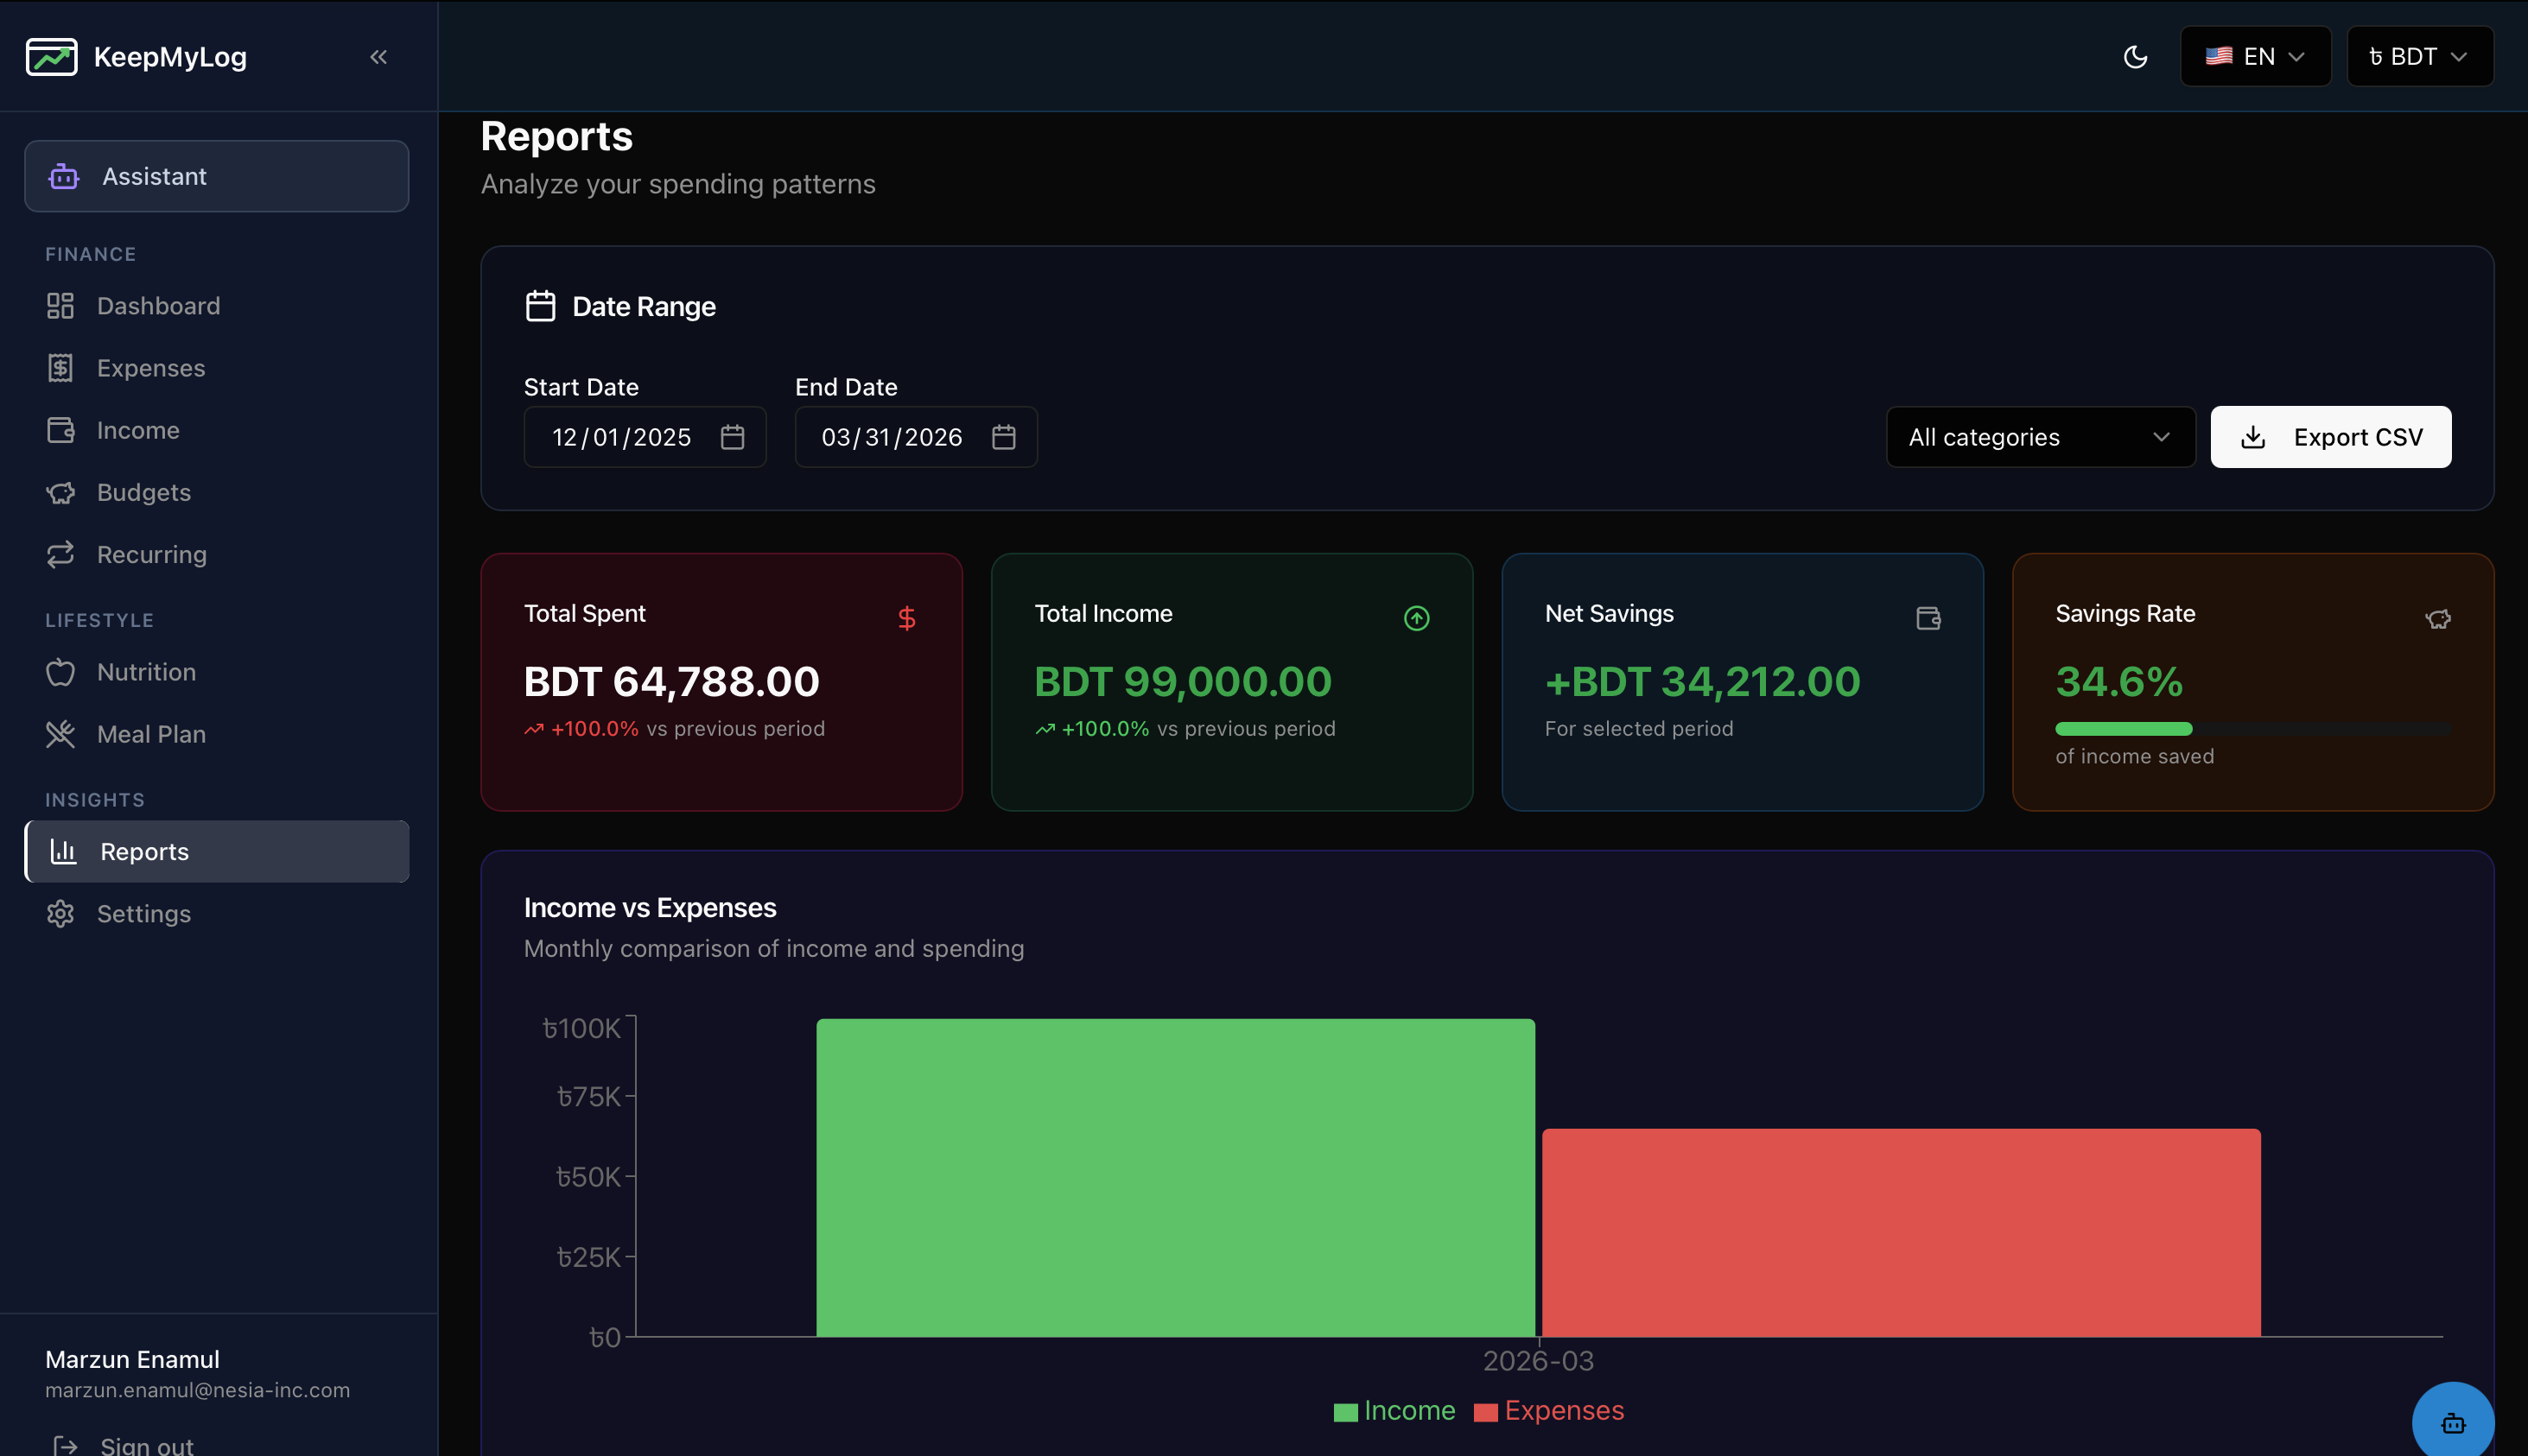
Task: Toggle Income series in chart legend
Action: (1394, 1411)
